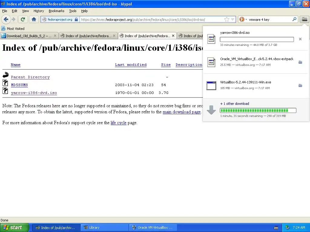Close the second Index of /pub/archive tab
Image resolution: width=310 pixels, height=232 pixels.
[x=114, y=36]
